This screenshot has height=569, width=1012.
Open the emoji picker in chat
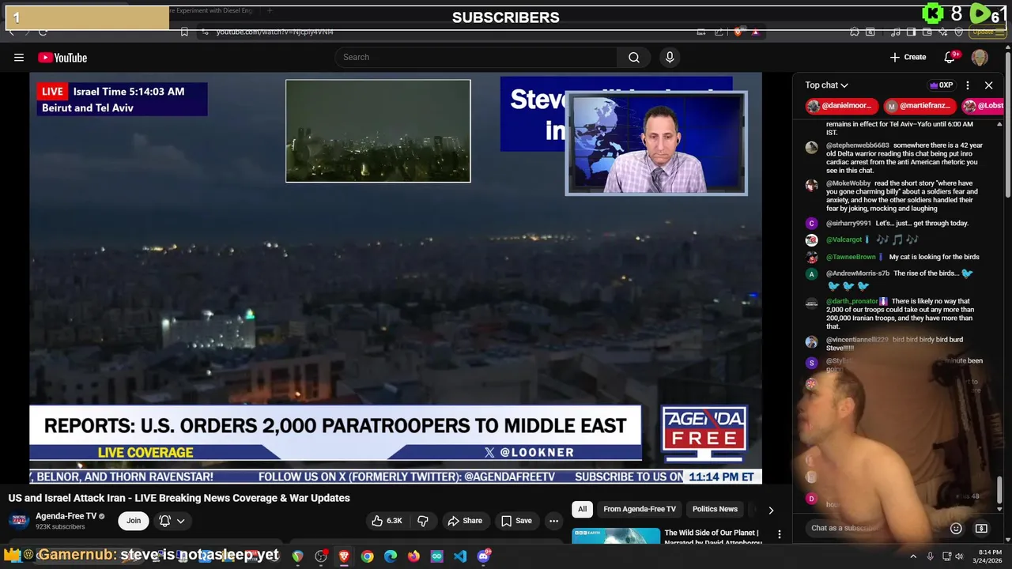(956, 528)
